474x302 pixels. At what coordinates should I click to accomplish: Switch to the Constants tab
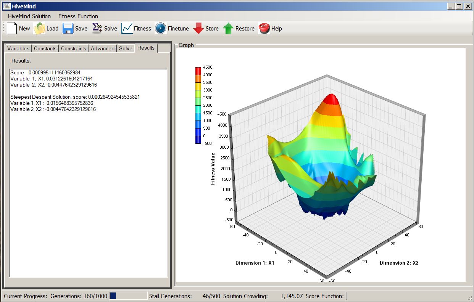45,48
